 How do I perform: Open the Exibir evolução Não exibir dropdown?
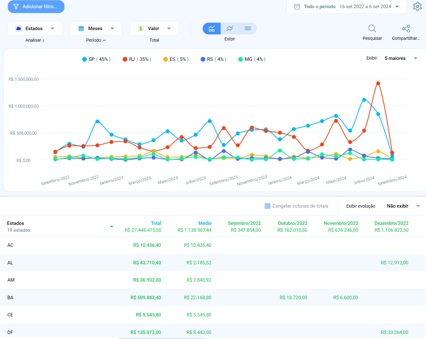coord(403,206)
